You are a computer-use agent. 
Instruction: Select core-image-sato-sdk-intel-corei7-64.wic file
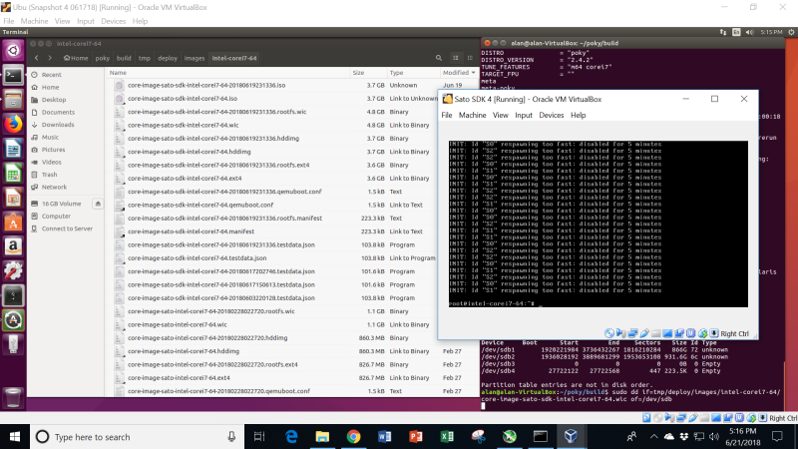pos(184,125)
